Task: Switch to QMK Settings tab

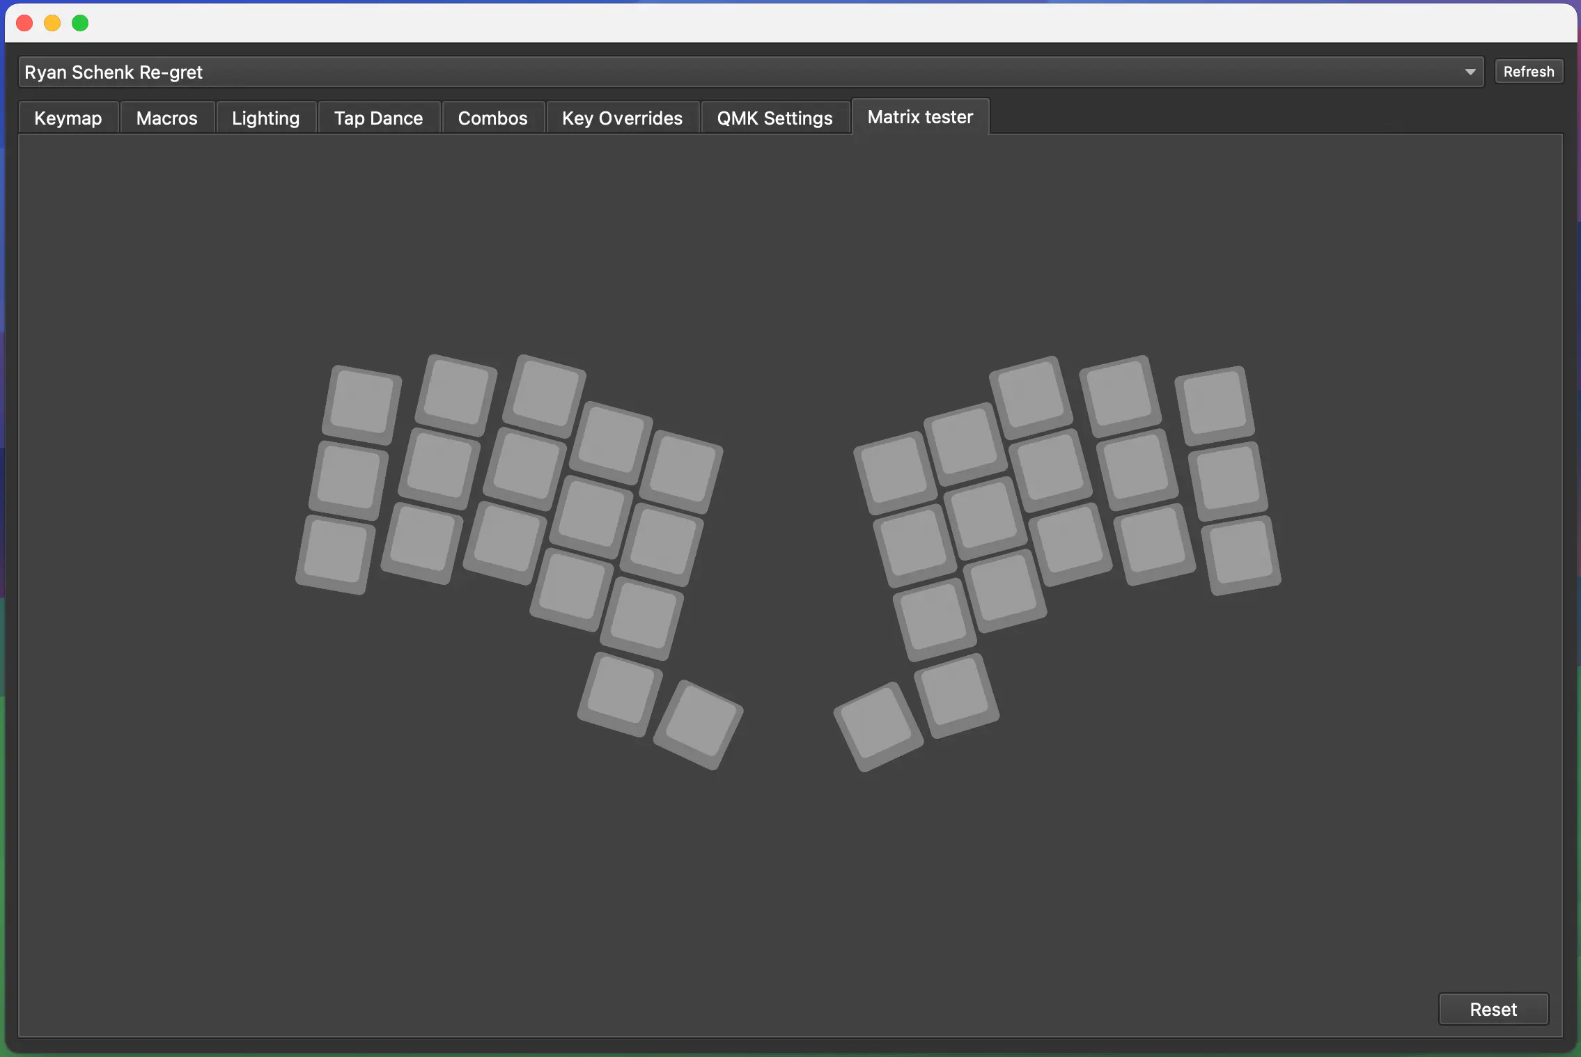Action: [774, 118]
